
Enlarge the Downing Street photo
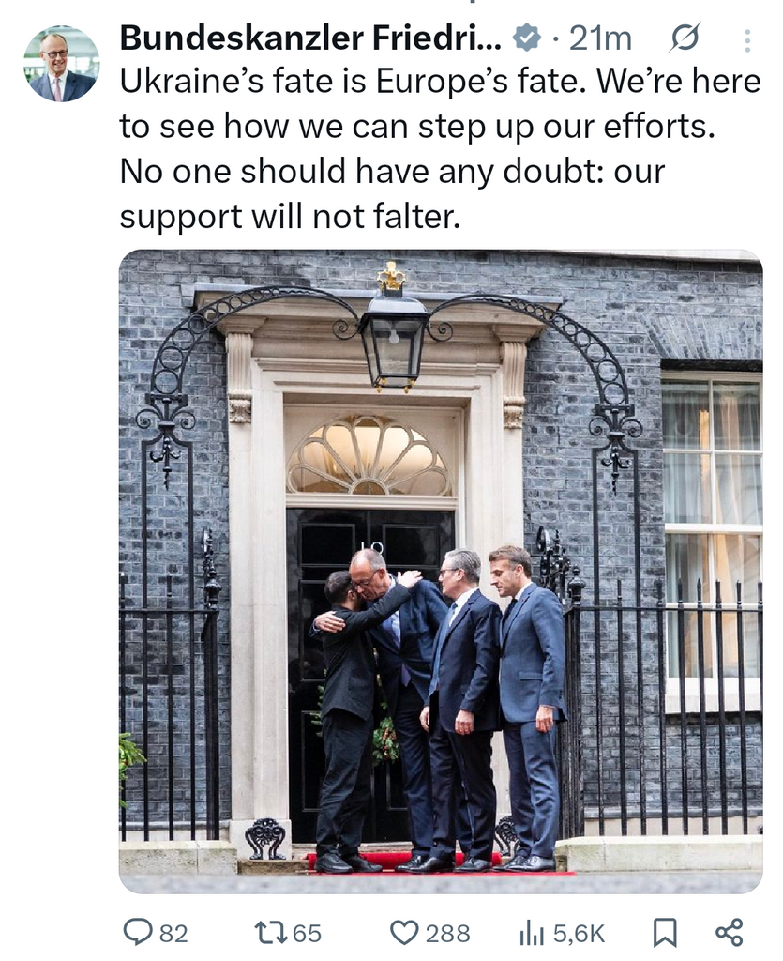(x=441, y=572)
